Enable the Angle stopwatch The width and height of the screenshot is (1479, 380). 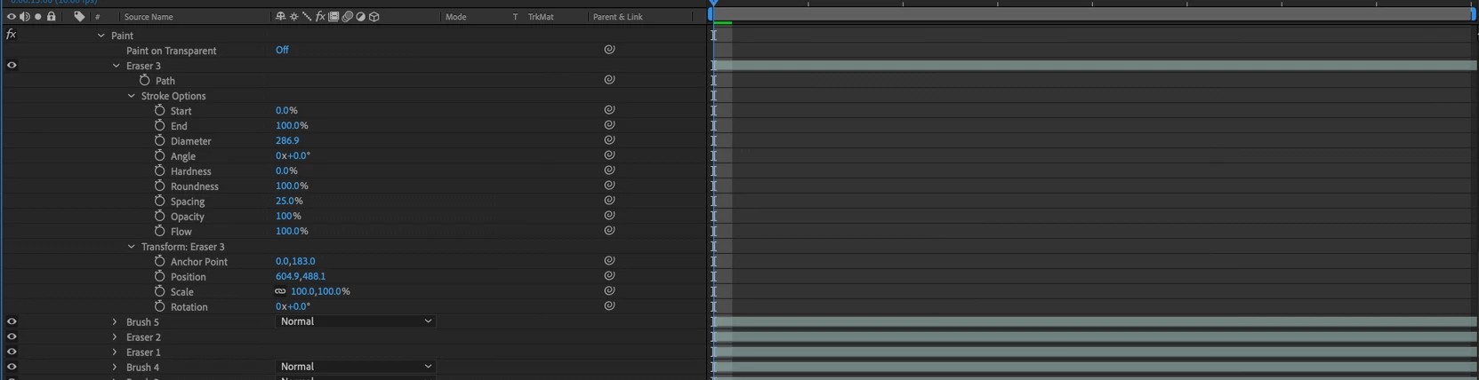[x=159, y=155]
